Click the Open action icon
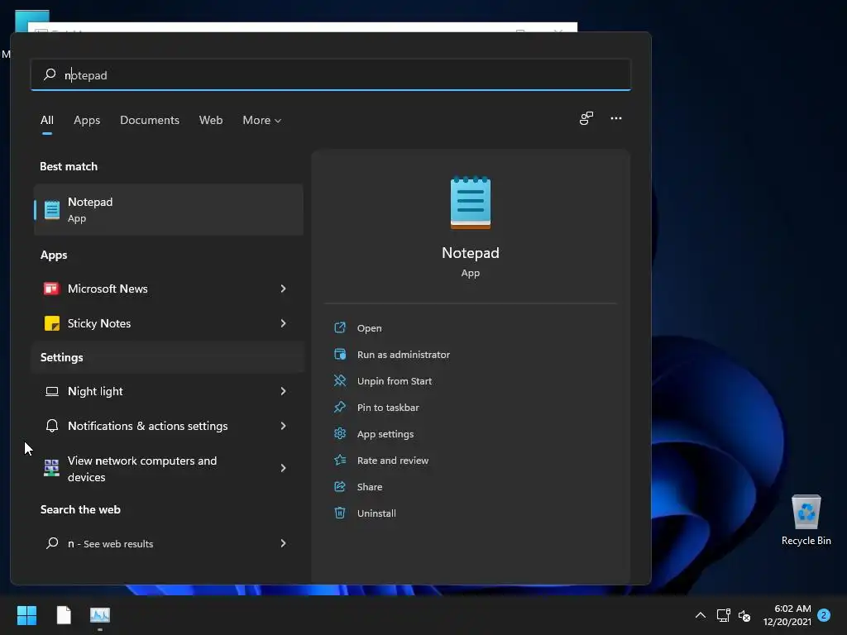Image resolution: width=847 pixels, height=635 pixels. [340, 327]
